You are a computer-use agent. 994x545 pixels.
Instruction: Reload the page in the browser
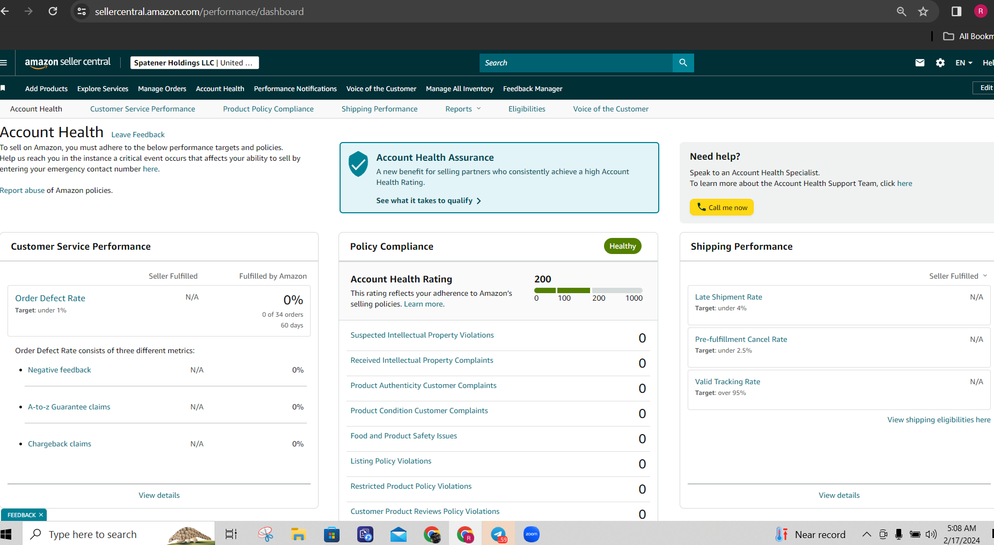53,11
